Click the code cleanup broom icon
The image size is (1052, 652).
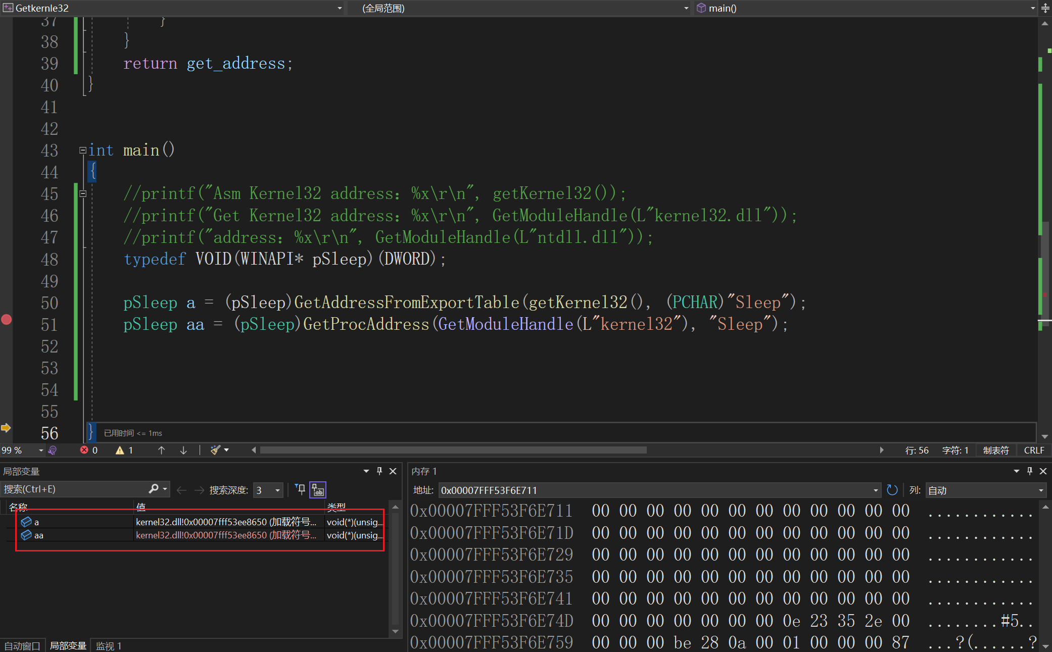(215, 450)
